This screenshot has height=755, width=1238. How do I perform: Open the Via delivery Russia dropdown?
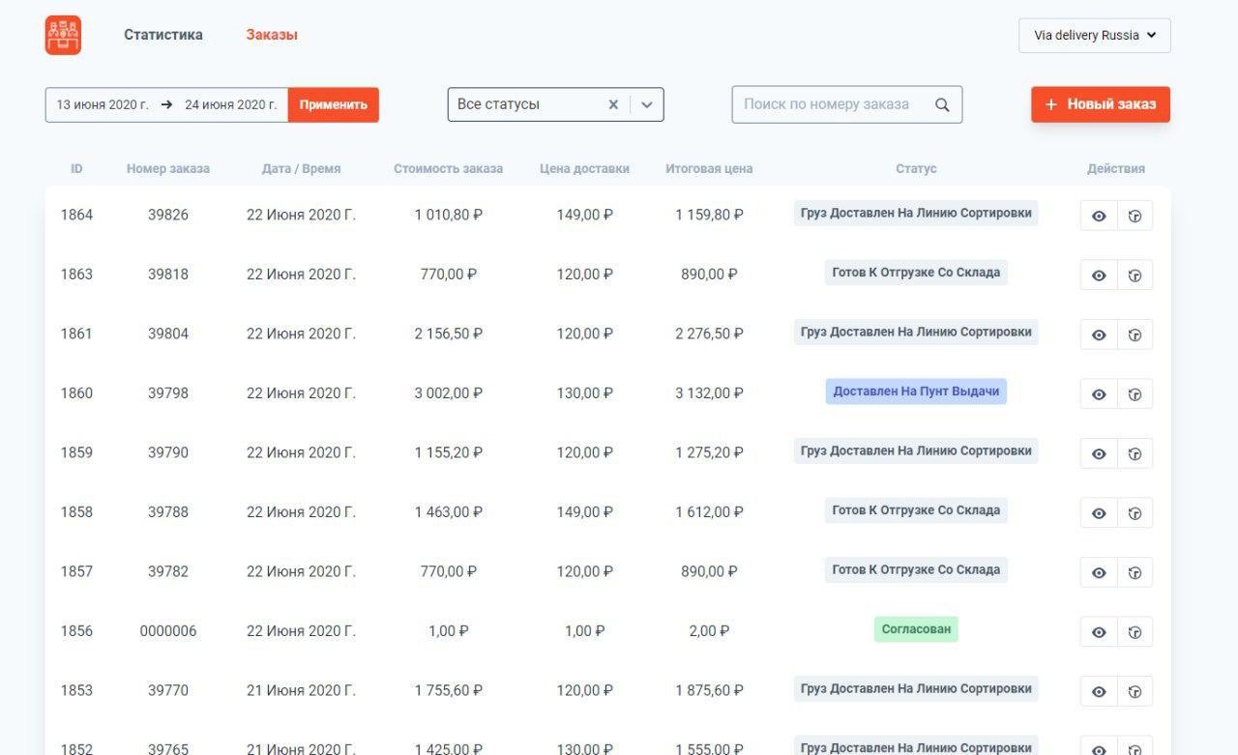tap(1095, 35)
